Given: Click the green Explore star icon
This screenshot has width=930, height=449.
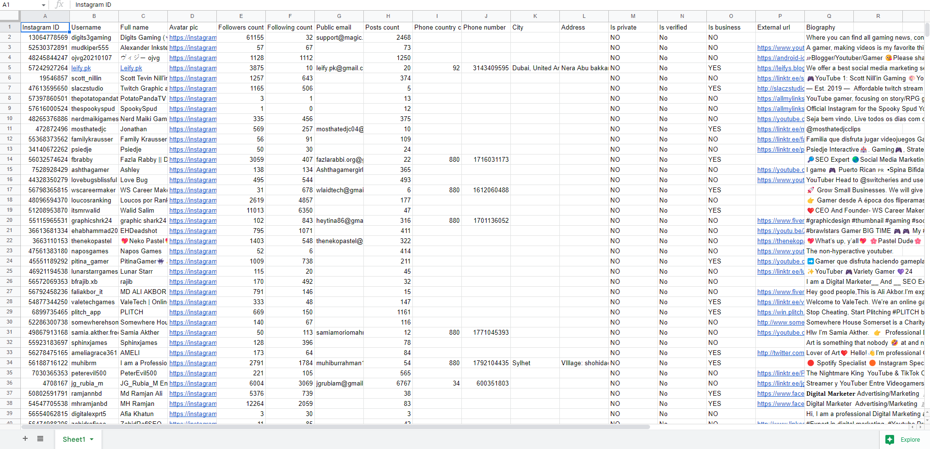Looking at the screenshot, I should 889,439.
